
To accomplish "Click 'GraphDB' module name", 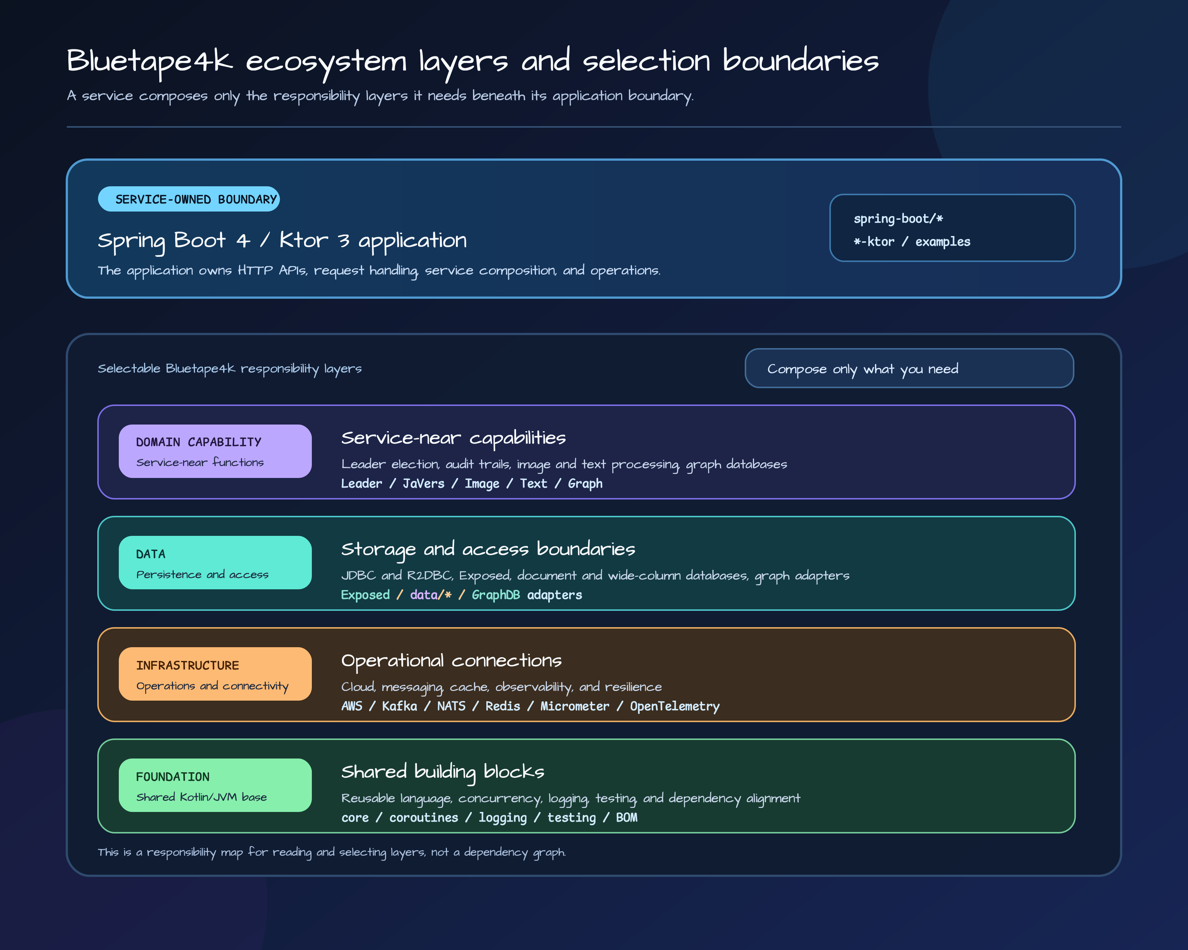I will pyautogui.click(x=496, y=595).
